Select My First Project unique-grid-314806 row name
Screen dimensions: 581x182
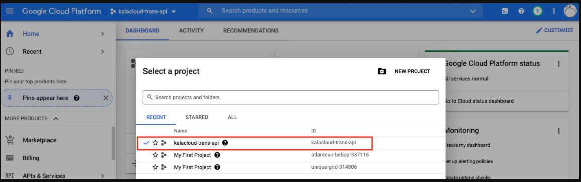[192, 167]
